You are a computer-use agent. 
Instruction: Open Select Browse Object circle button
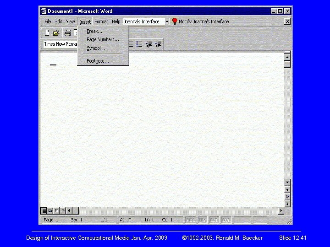coord(287,197)
